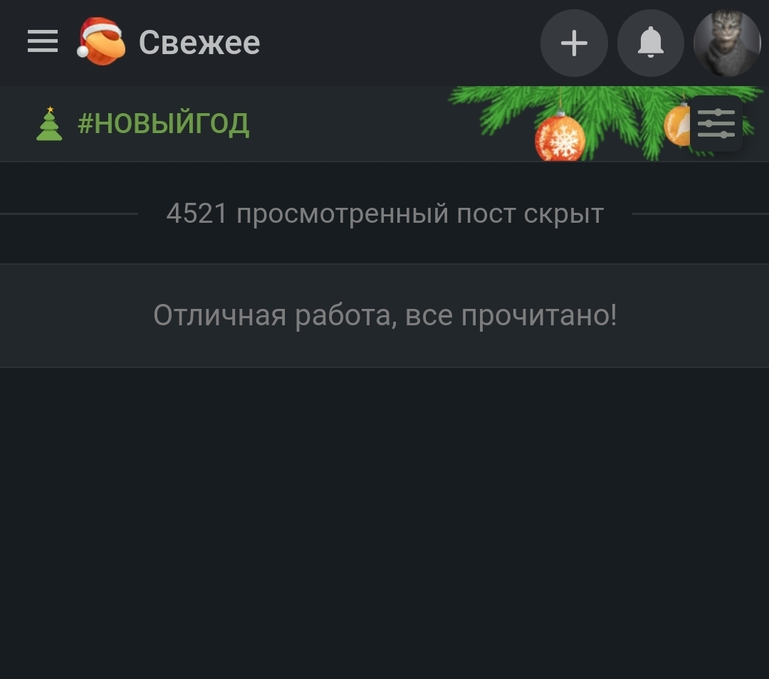769x679 pixels.
Task: Create a new post with plus button
Action: (x=575, y=43)
